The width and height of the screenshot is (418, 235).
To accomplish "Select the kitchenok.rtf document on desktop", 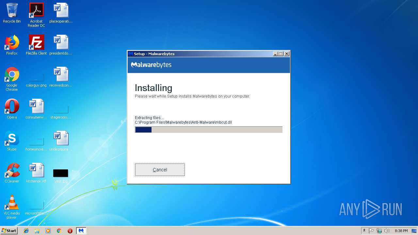I will tap(36, 173).
